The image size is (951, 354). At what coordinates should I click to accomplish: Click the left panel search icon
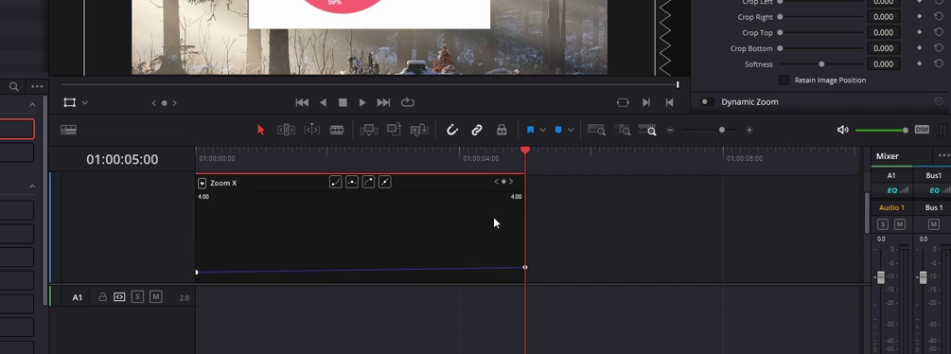click(x=14, y=87)
